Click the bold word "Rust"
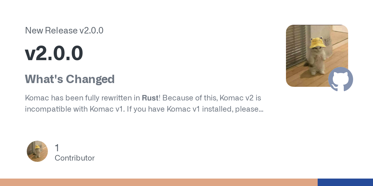The width and height of the screenshot is (373, 186). pos(150,98)
